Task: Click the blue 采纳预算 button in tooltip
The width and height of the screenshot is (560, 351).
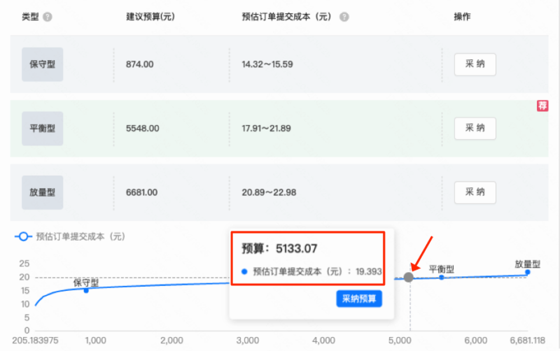Action: point(359,299)
